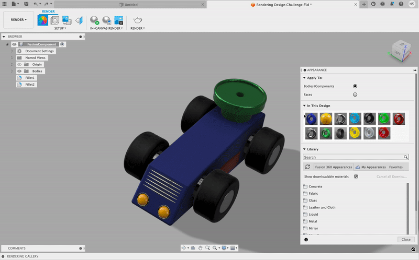The height and width of the screenshot is (260, 419).
Task: Click the Texture Map Controls icon
Action: (79, 20)
